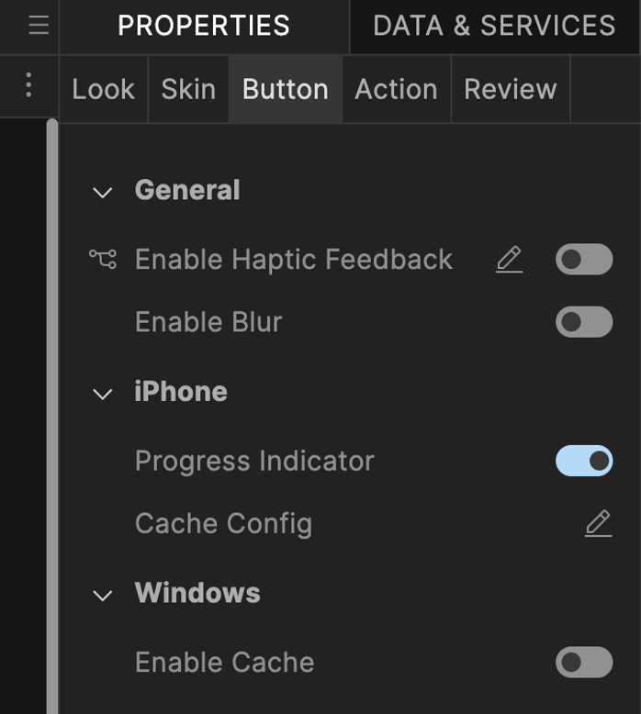Click the hamburger menu icon
The height and width of the screenshot is (714, 641).
pyautogui.click(x=39, y=26)
